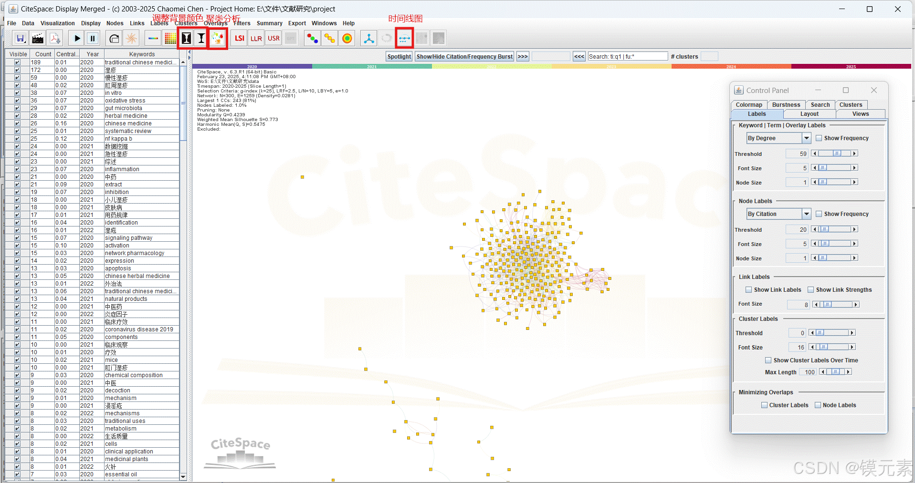Click the Node Labels Node Size slider

click(x=835, y=258)
